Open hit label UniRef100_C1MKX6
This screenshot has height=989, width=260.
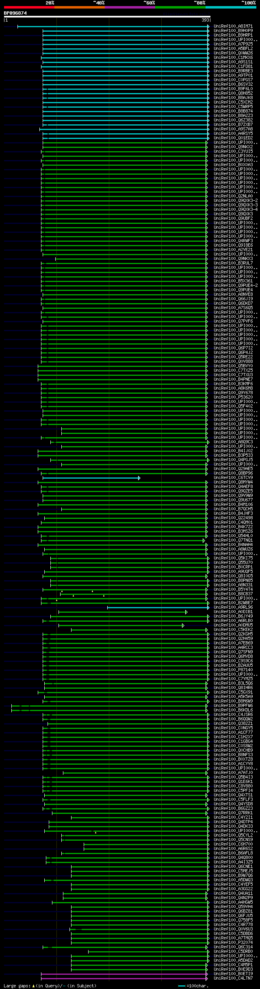pyautogui.click(x=233, y=58)
